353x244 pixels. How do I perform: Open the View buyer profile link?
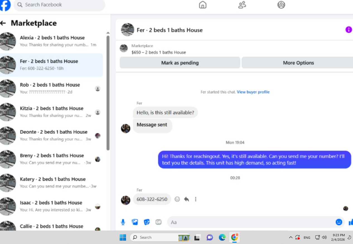tap(253, 92)
